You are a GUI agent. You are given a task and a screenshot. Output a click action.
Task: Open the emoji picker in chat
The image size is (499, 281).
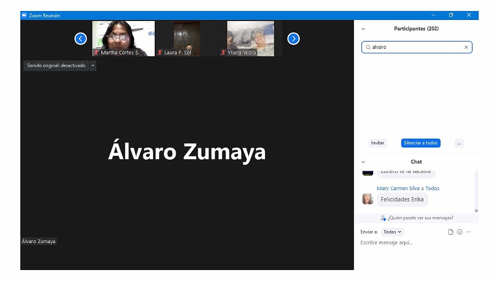click(460, 232)
